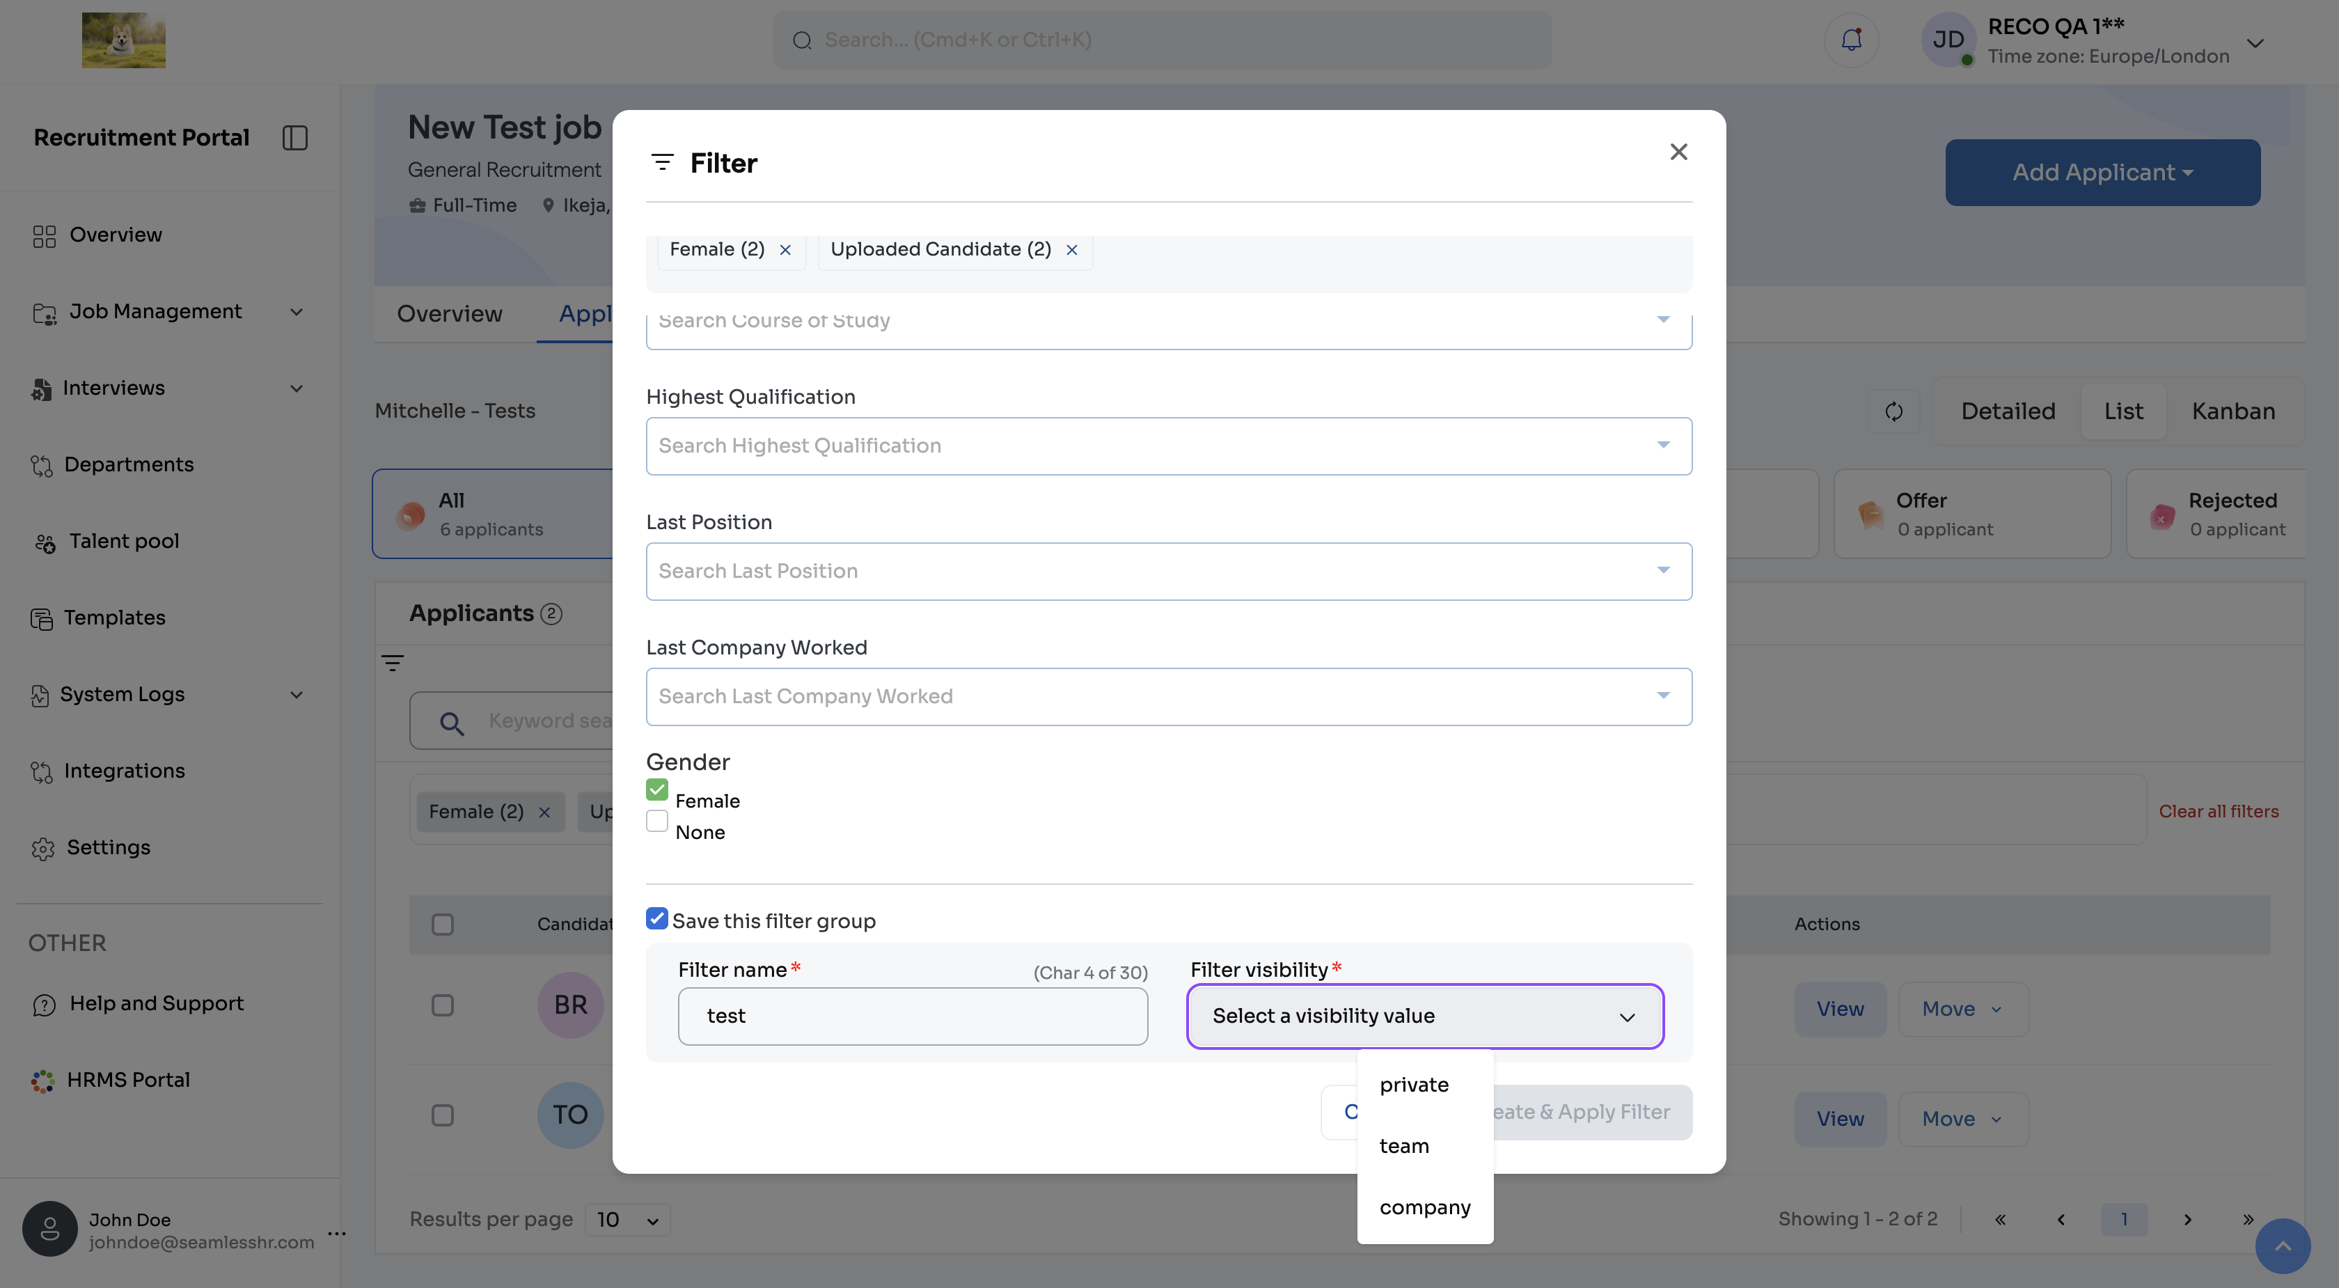Expand Last Company Worked dropdown
2339x1288 pixels.
(1169, 697)
